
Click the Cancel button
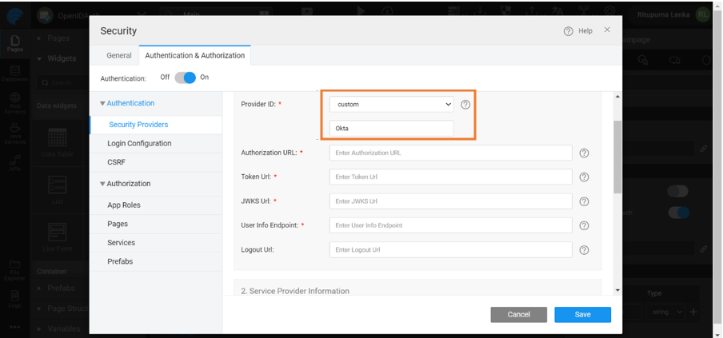518,315
